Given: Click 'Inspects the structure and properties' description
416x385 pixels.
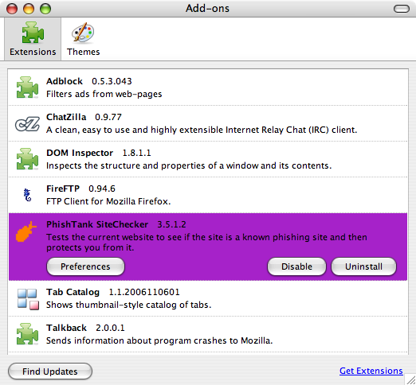Looking at the screenshot, I should tap(189, 165).
